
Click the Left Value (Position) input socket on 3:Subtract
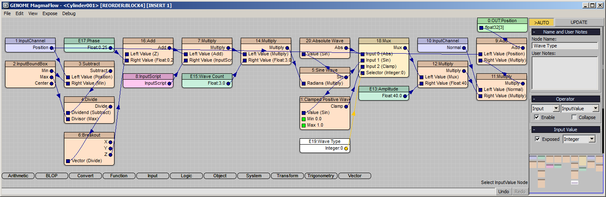68,77
